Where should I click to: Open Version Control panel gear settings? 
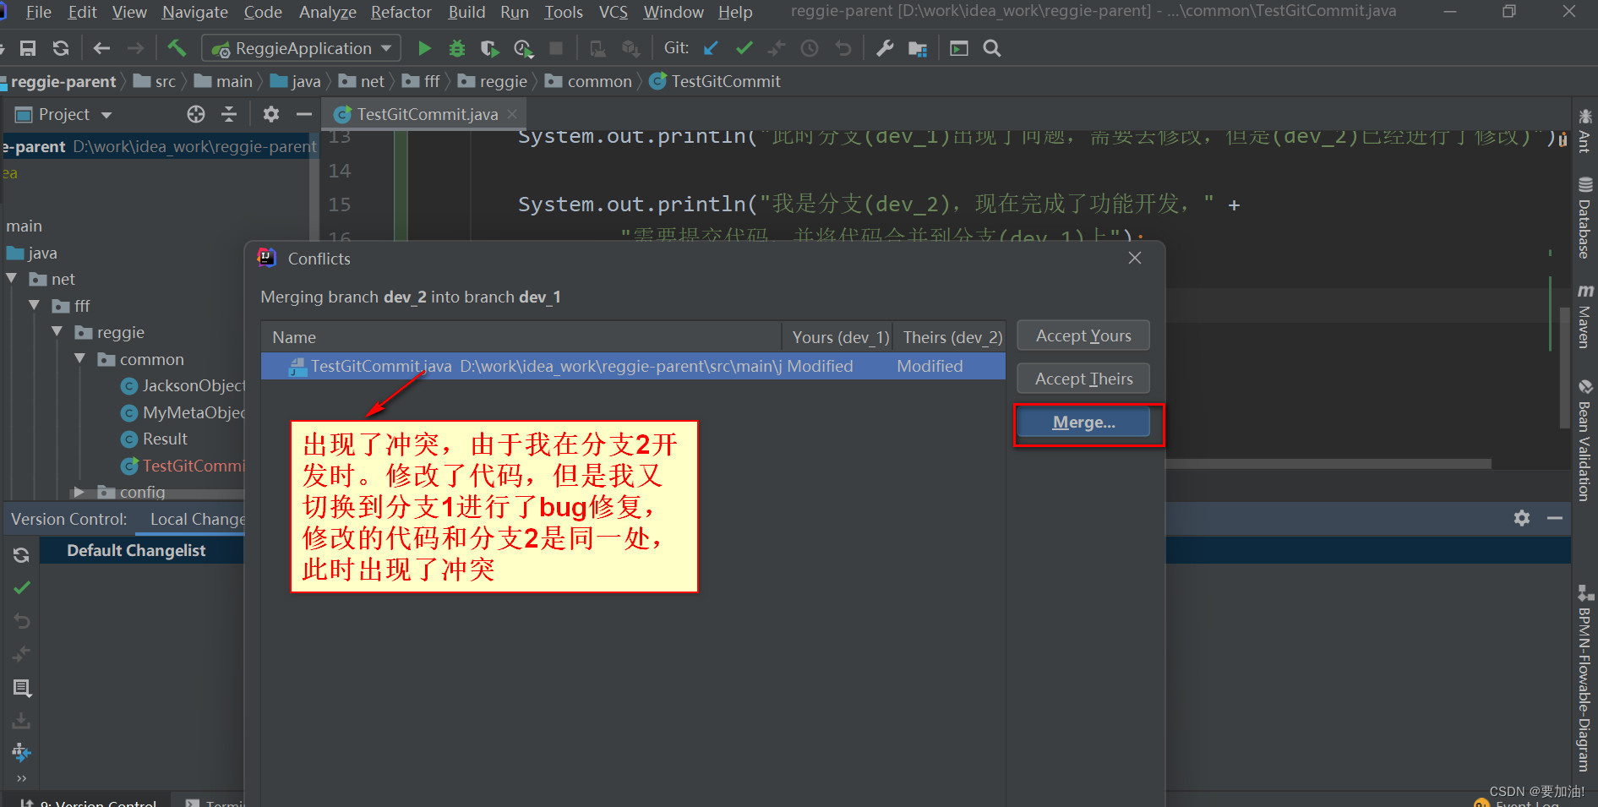pos(1522,518)
